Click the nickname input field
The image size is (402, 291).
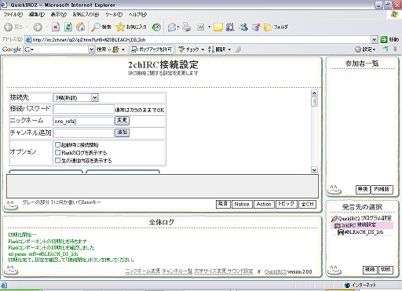84,121
